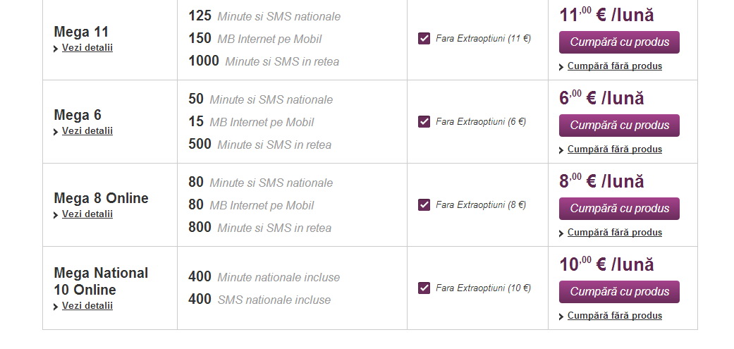The height and width of the screenshot is (349, 734).
Task: Follow Cumpără fără produs link for Mega 6
Action: point(614,149)
